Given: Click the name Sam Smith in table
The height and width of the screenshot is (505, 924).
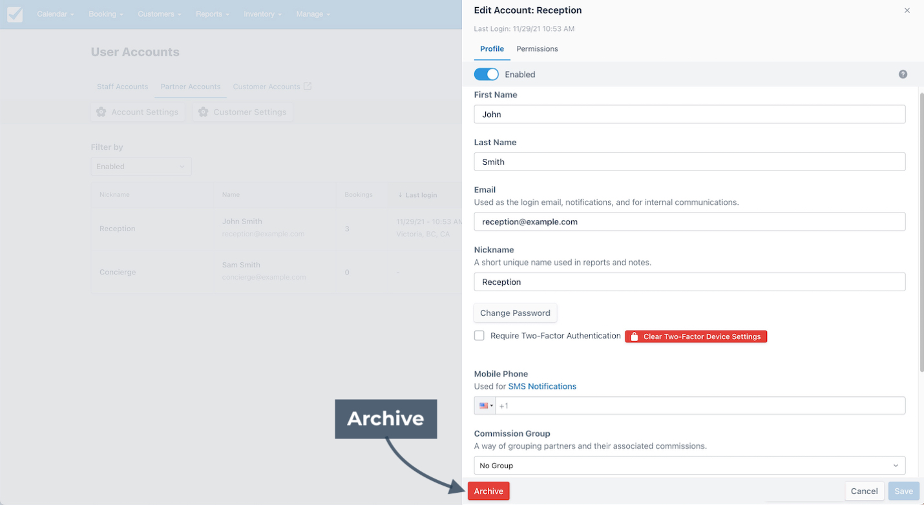Looking at the screenshot, I should pos(241,265).
